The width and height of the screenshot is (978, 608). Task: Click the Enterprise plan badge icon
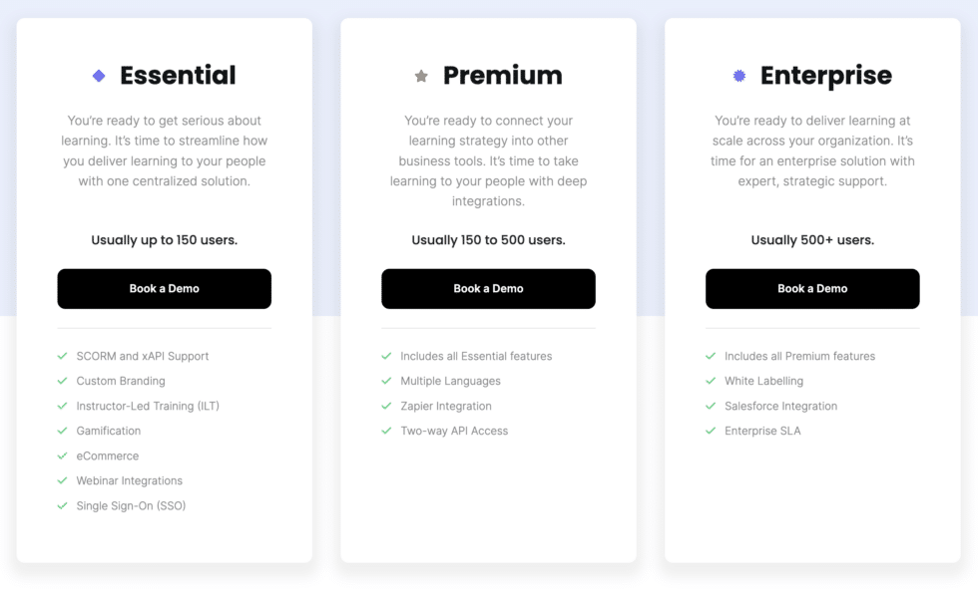(x=739, y=76)
